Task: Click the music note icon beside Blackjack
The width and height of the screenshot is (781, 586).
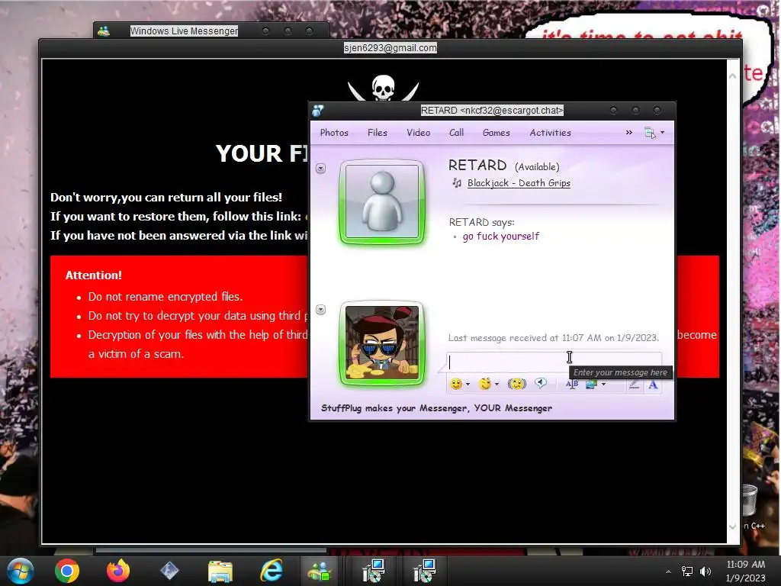Action: point(457,183)
